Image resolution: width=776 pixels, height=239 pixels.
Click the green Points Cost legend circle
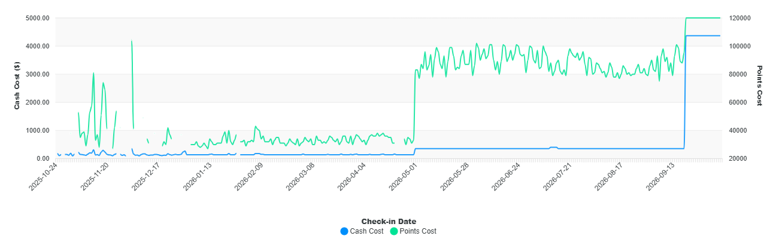[x=394, y=231]
